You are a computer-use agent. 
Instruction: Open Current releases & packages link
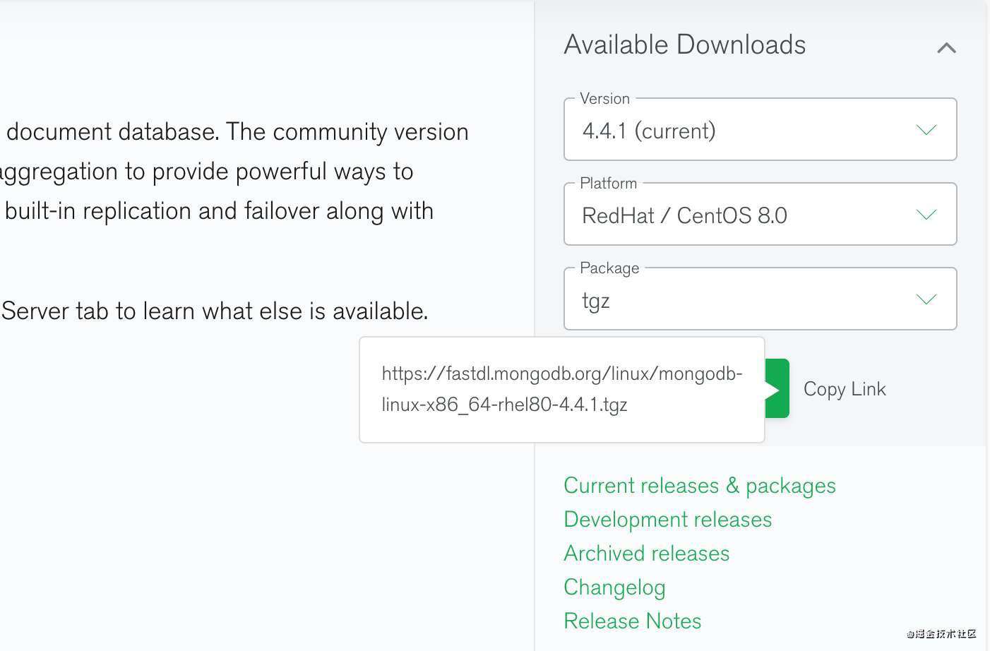[x=700, y=486]
